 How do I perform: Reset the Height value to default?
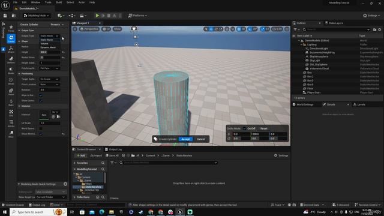click(63, 52)
